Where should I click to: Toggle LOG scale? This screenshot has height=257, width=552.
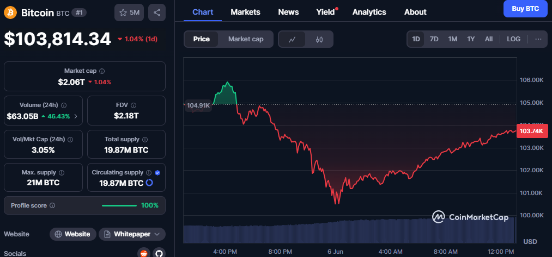pyautogui.click(x=514, y=39)
